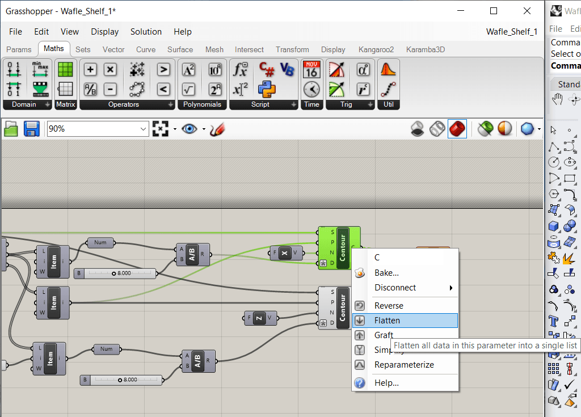This screenshot has height=417, width=581.
Task: Click the Zoom Extents icon
Action: tap(161, 129)
